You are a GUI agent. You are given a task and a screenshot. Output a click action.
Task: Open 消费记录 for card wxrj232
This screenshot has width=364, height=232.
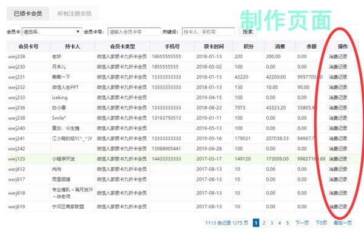tap(338, 87)
